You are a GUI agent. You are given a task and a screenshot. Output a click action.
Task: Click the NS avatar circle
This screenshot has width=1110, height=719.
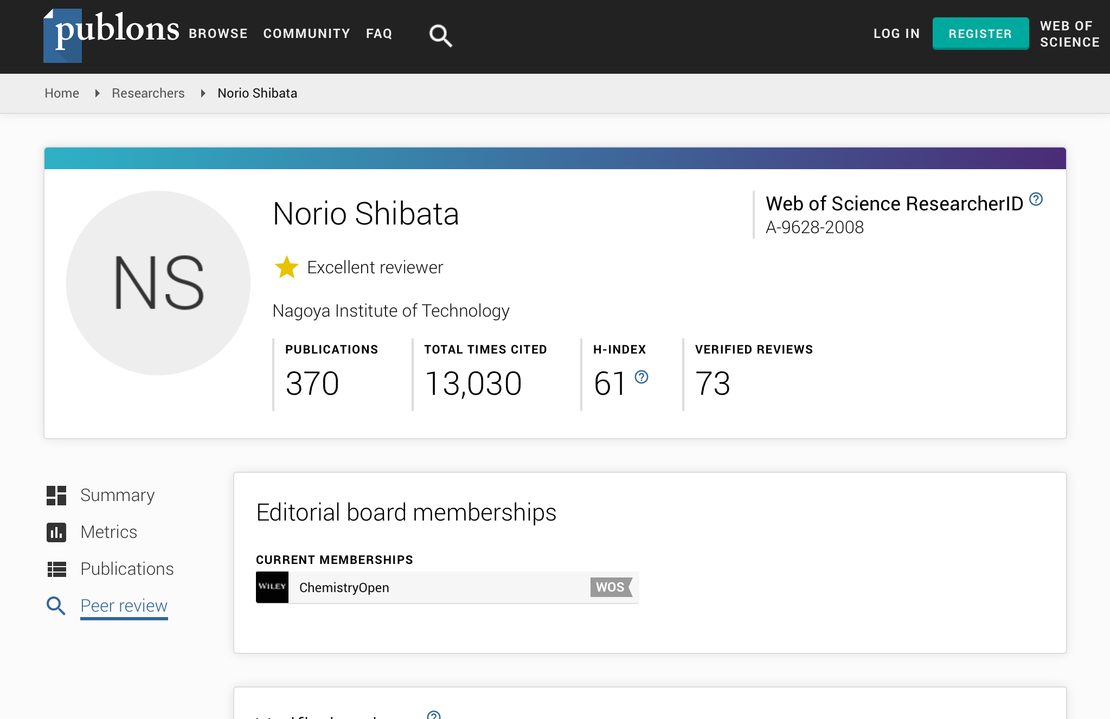(158, 283)
